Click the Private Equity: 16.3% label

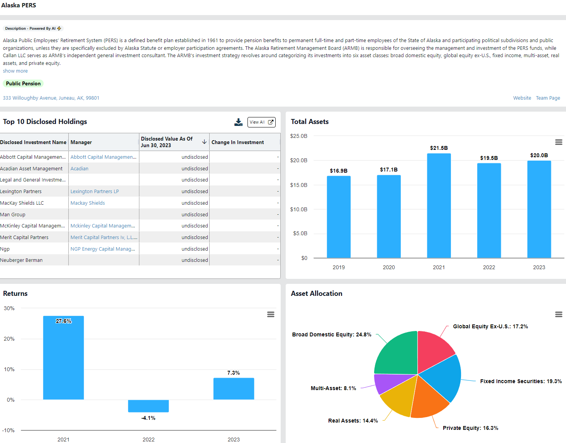point(470,428)
